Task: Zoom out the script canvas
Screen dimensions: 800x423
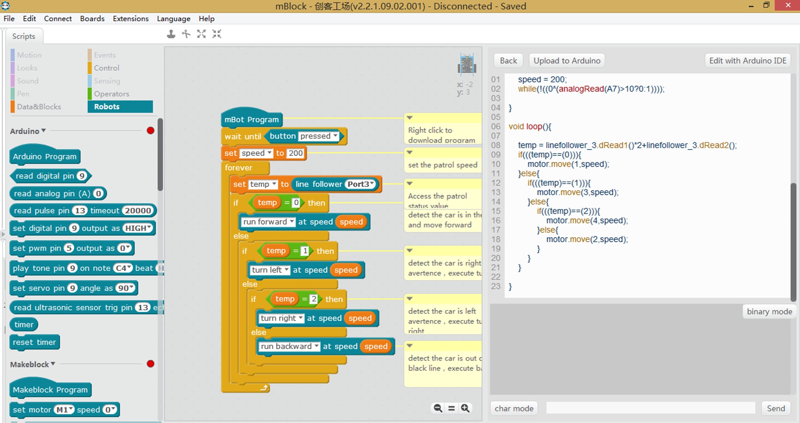Action: pyautogui.click(x=438, y=408)
